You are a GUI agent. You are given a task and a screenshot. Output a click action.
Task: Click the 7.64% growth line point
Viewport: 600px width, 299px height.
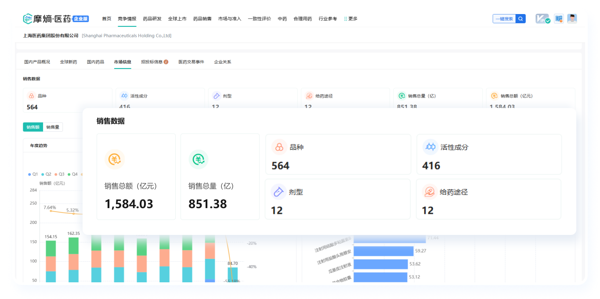point(51,211)
